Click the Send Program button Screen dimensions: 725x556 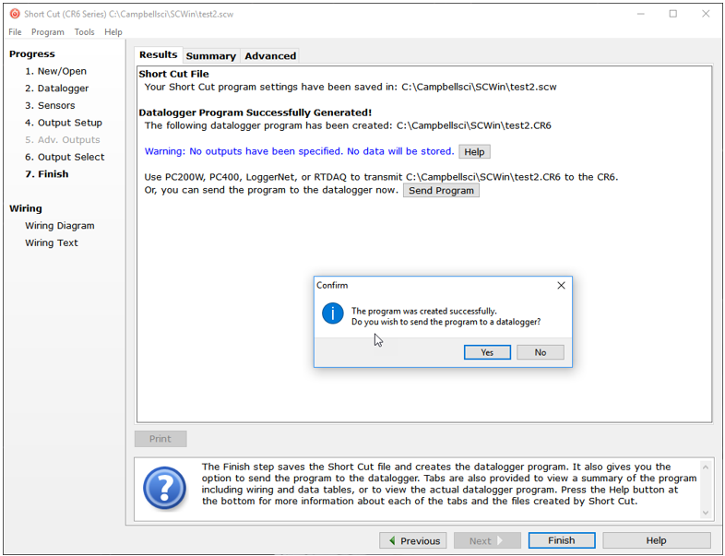(441, 191)
